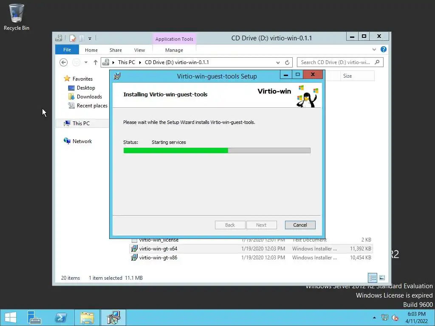This screenshot has width=435, height=326.
Task: Open the taskbar clock and date
Action: [x=416, y=318]
